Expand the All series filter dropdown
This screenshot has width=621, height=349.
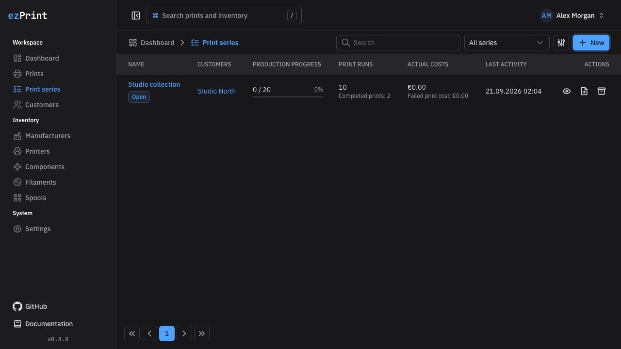[x=507, y=43]
